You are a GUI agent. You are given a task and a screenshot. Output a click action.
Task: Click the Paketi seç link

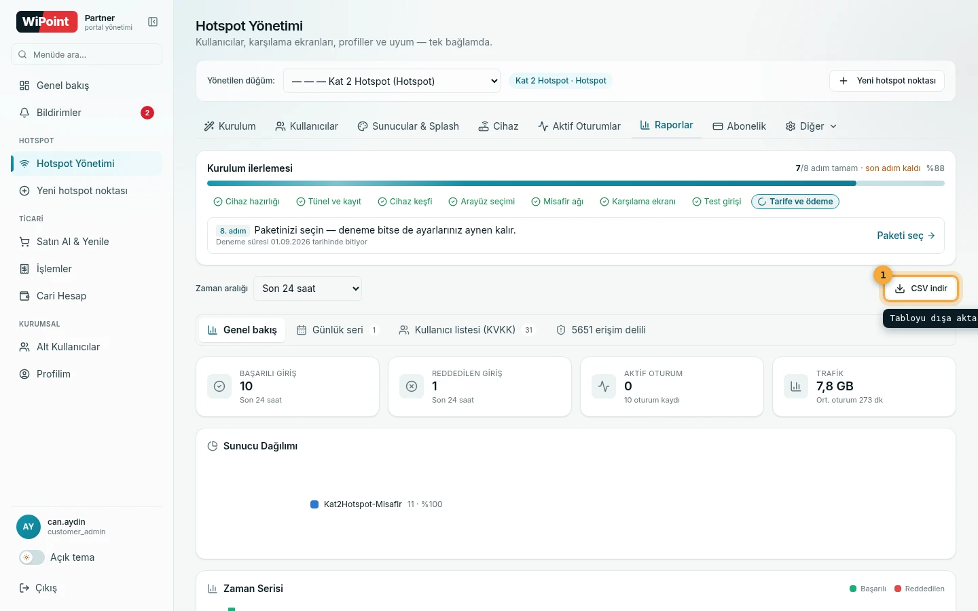pyautogui.click(x=906, y=236)
